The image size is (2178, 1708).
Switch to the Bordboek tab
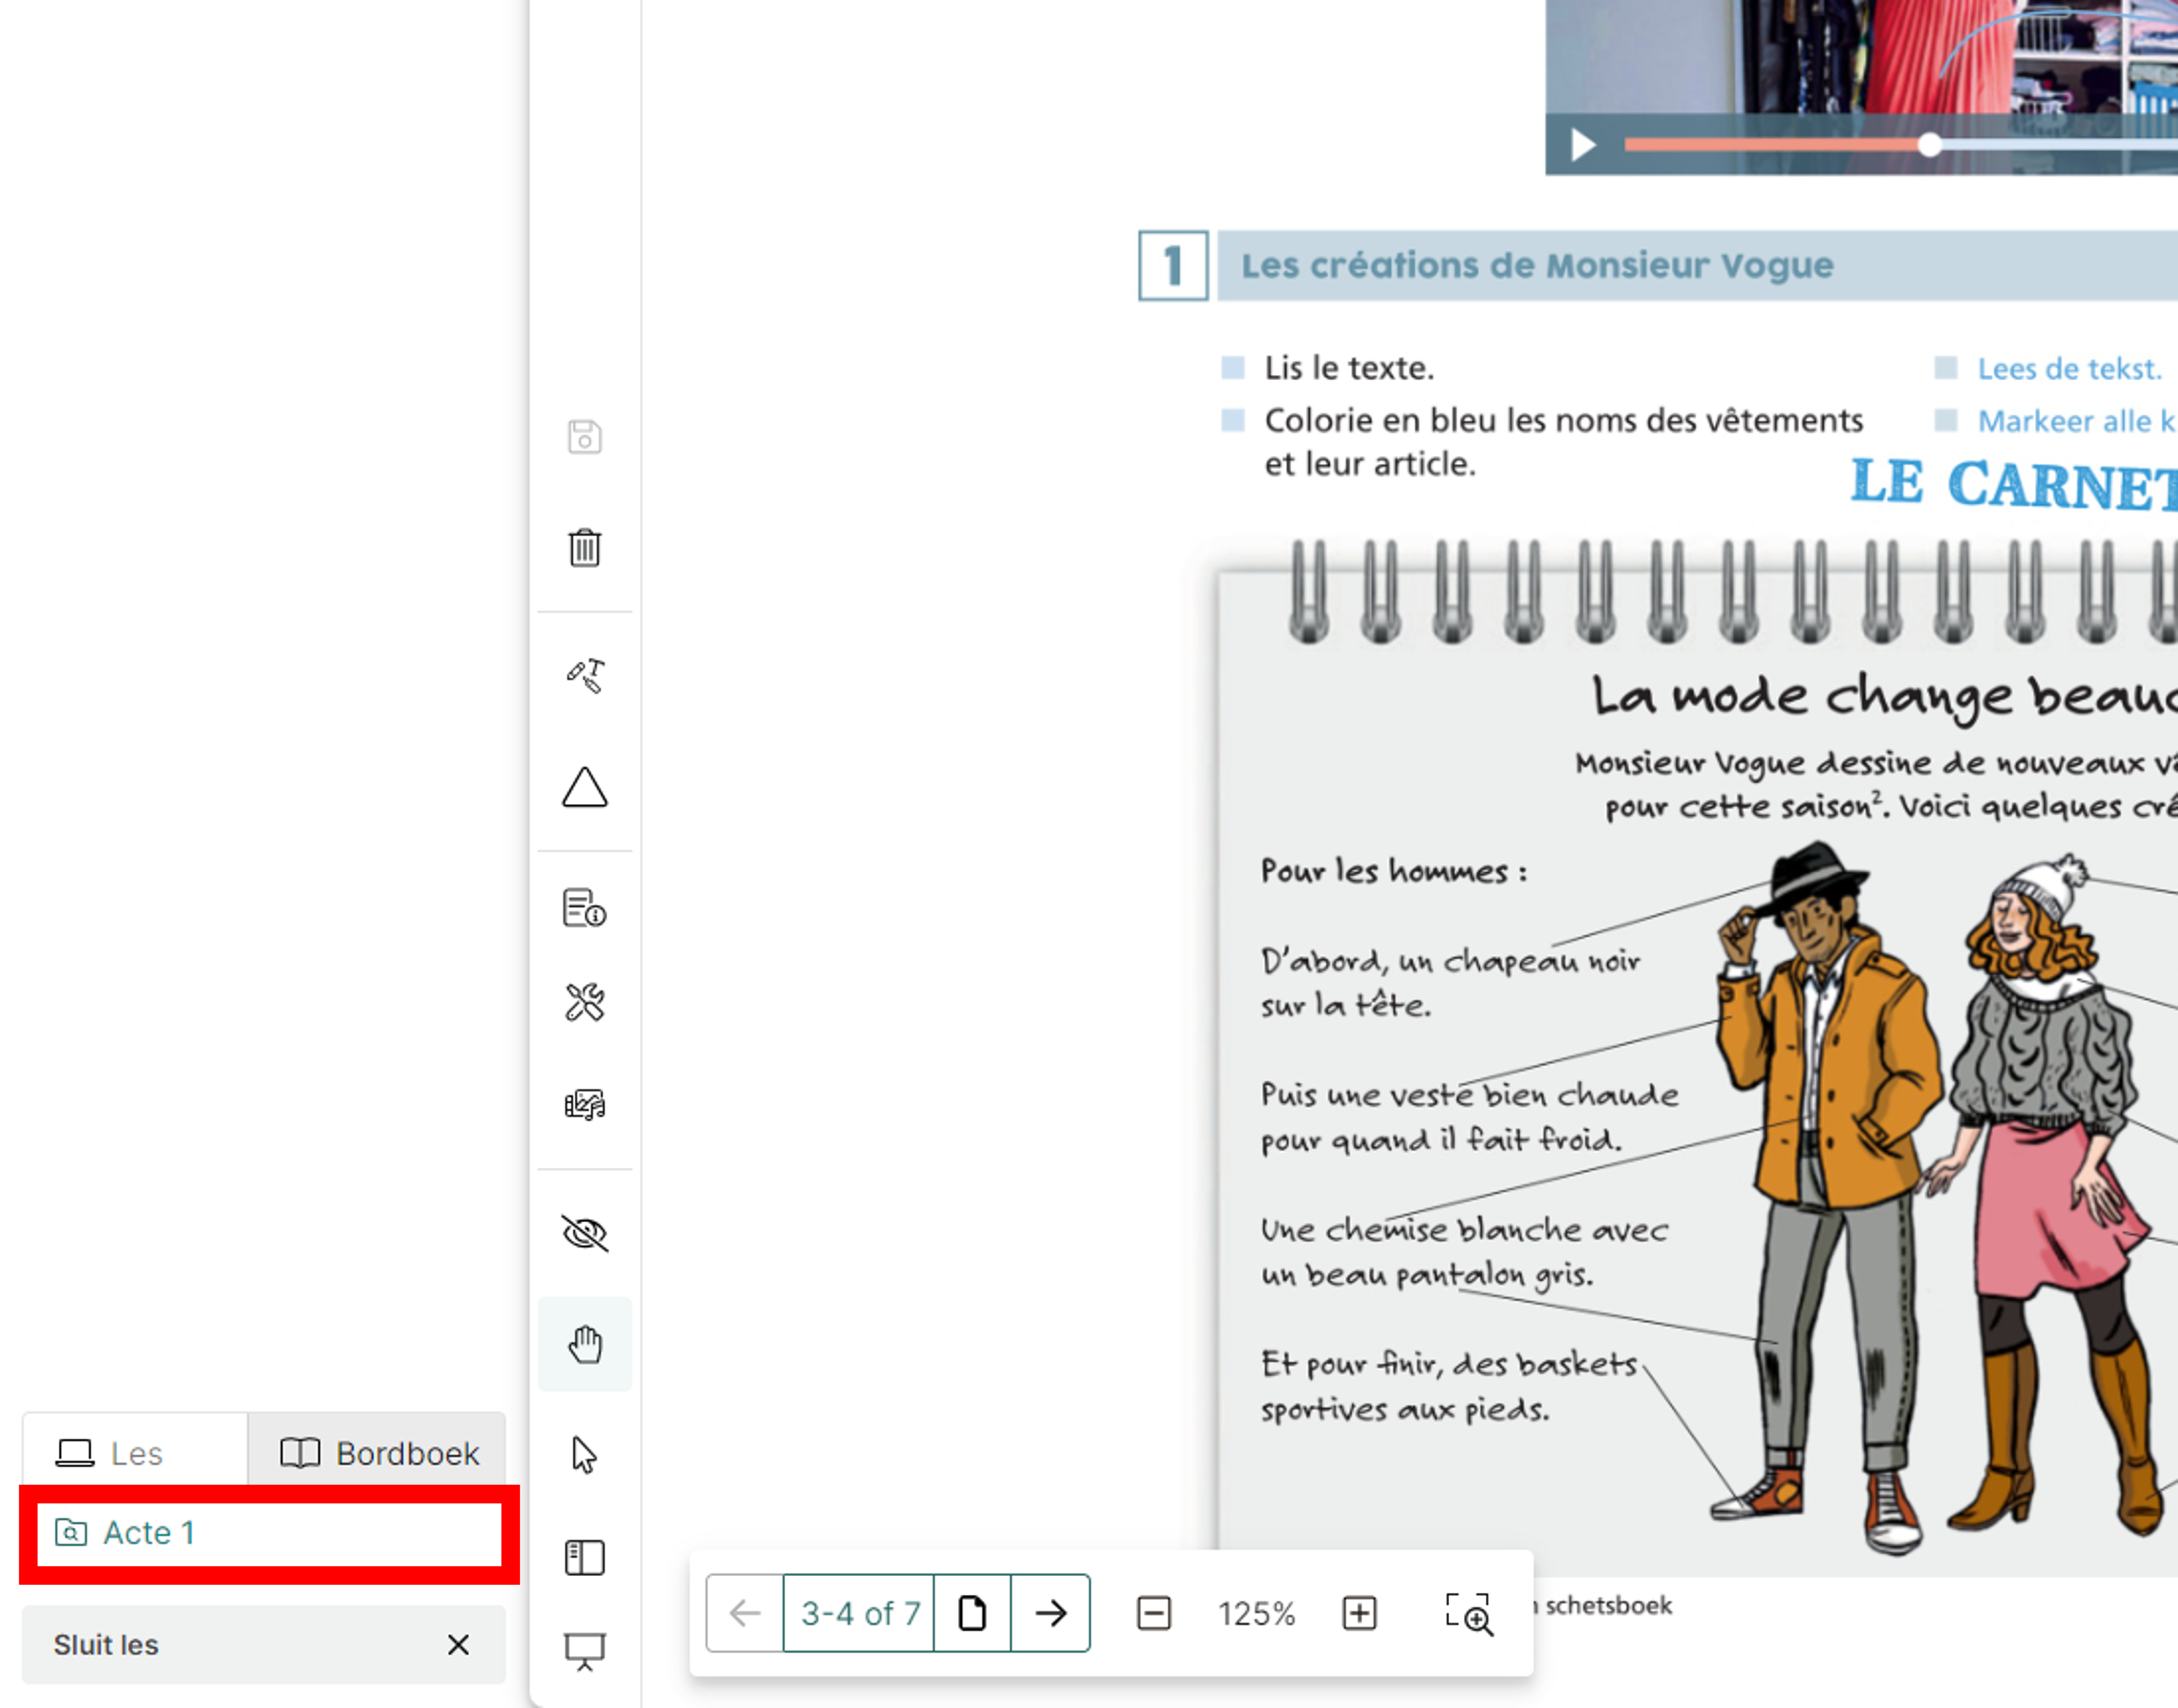tap(378, 1453)
